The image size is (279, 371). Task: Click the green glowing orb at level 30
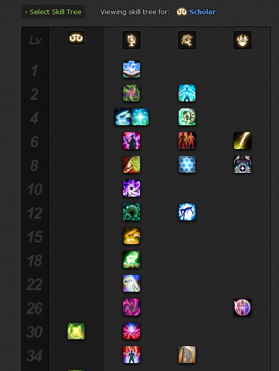click(76, 331)
